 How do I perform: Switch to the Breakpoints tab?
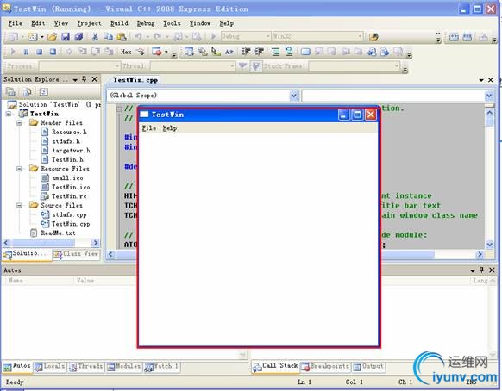coord(325,367)
